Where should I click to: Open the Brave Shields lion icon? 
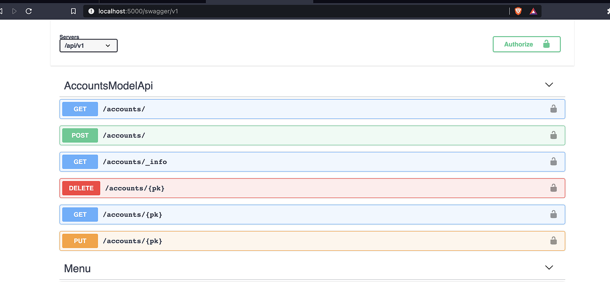coord(518,11)
